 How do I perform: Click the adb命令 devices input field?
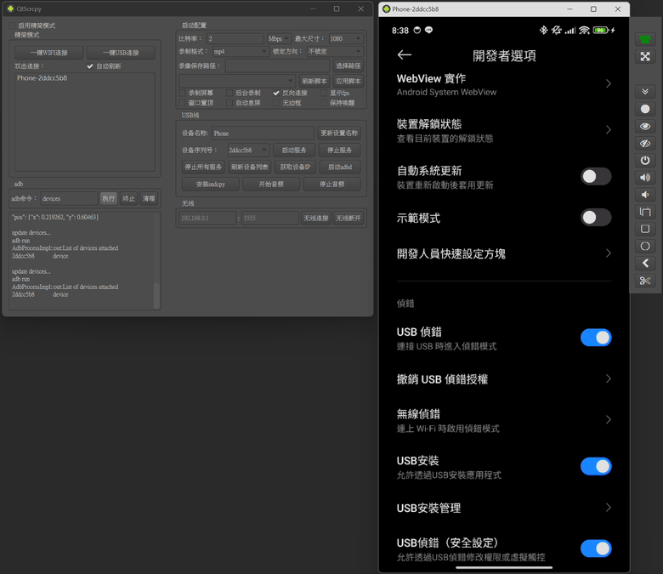[x=70, y=198]
